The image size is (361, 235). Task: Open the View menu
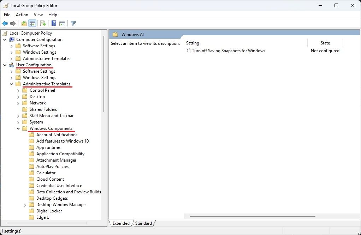[x=38, y=14]
